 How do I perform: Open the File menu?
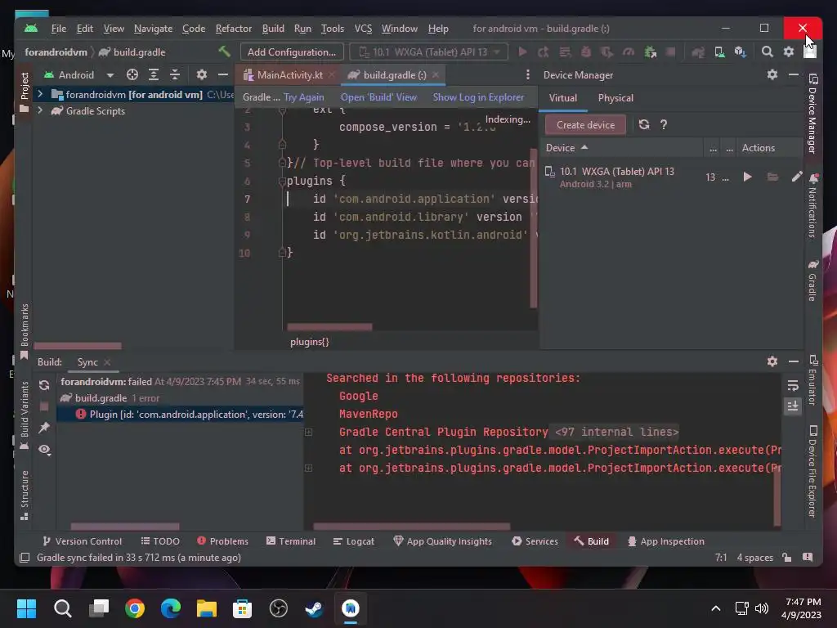click(x=58, y=29)
